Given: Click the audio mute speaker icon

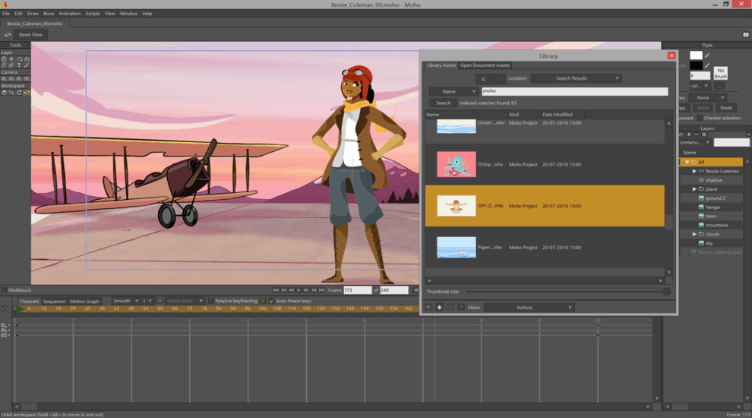Looking at the screenshot, I should coord(415,290).
